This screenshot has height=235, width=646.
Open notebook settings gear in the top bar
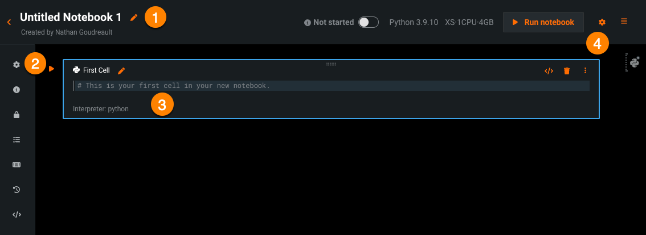pyautogui.click(x=602, y=22)
